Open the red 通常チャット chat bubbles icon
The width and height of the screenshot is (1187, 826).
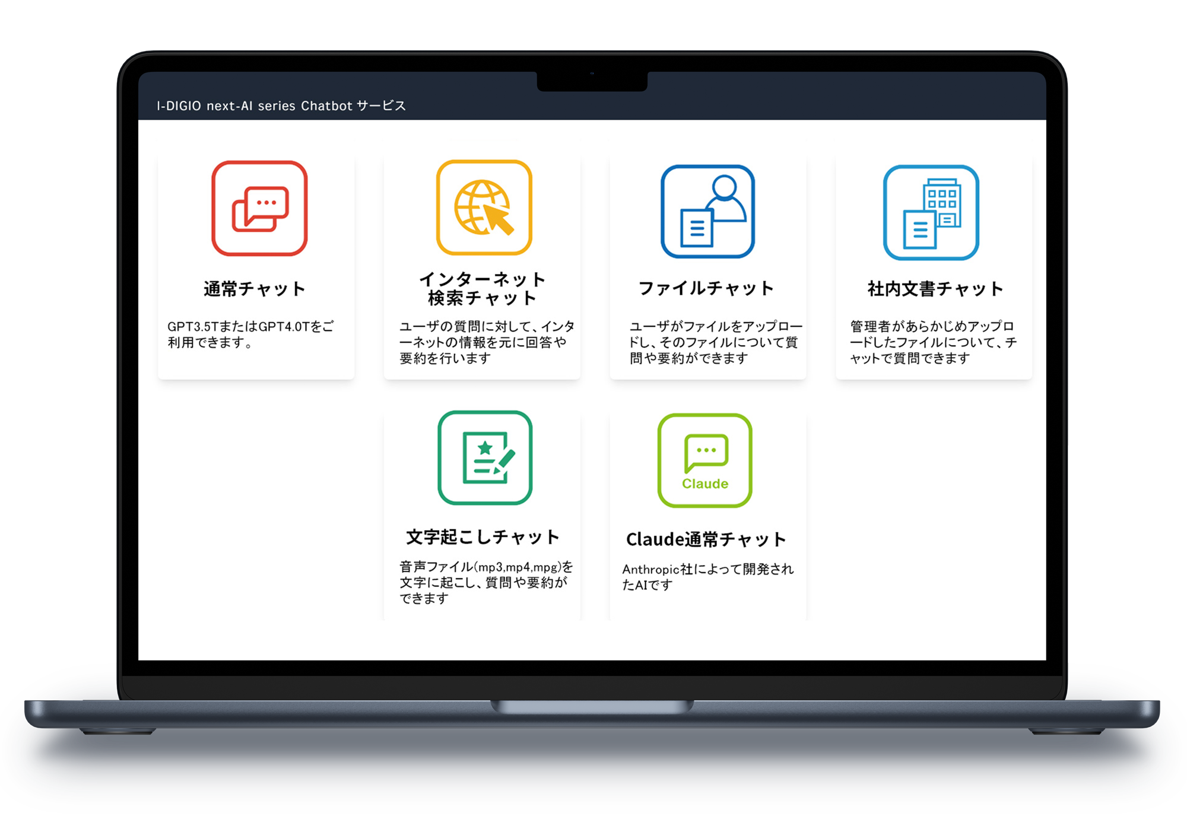click(259, 208)
